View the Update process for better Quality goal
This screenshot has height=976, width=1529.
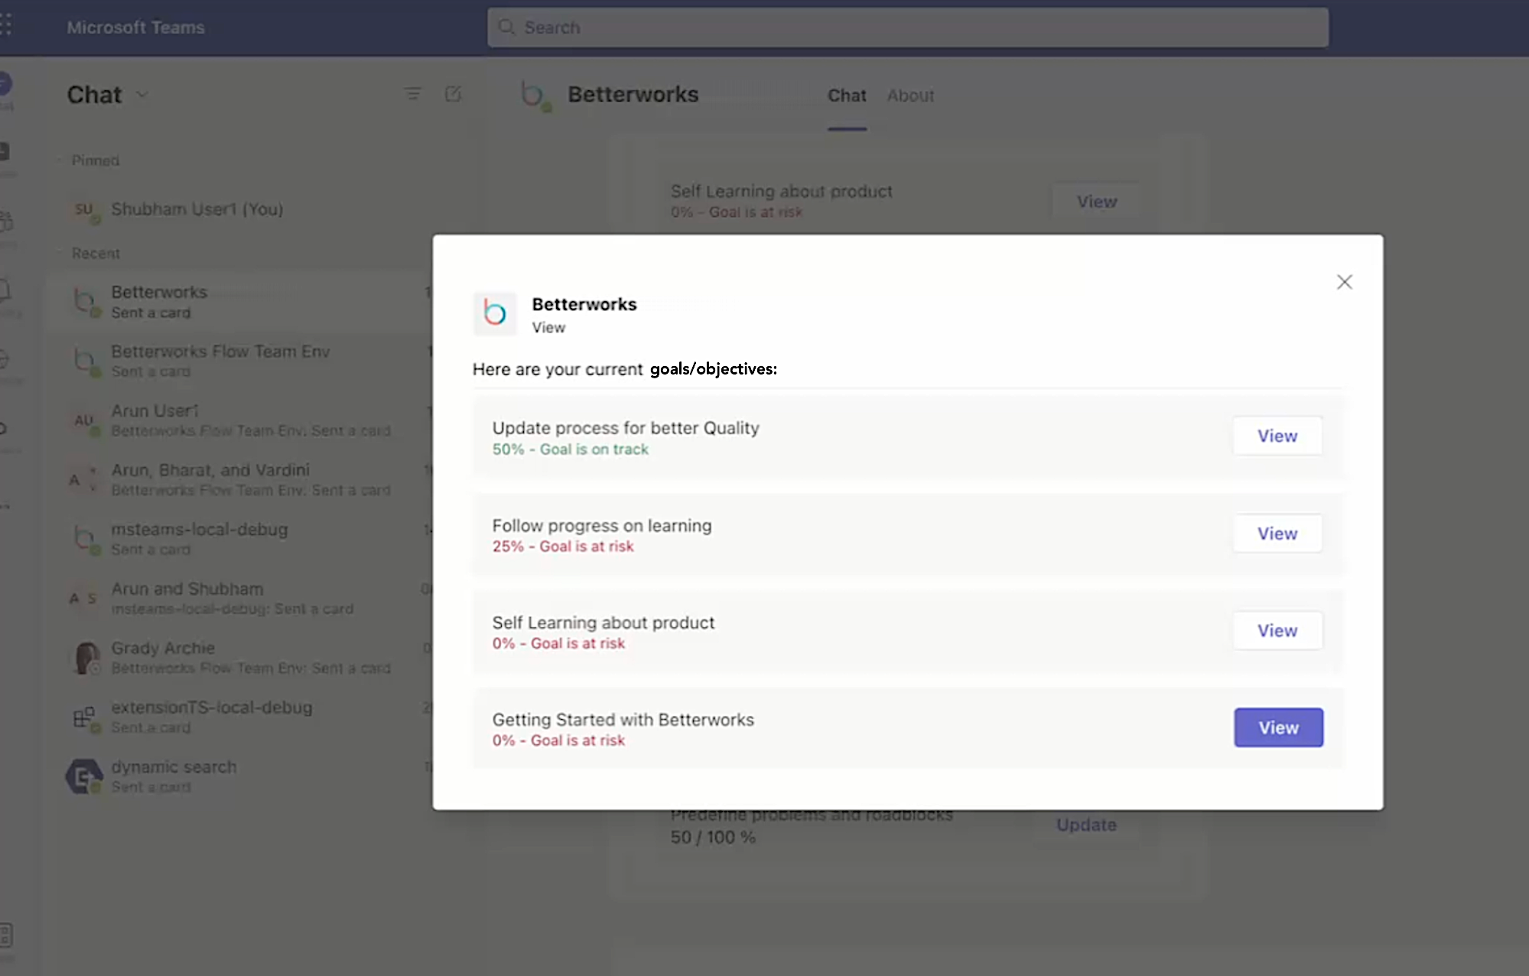click(1277, 436)
